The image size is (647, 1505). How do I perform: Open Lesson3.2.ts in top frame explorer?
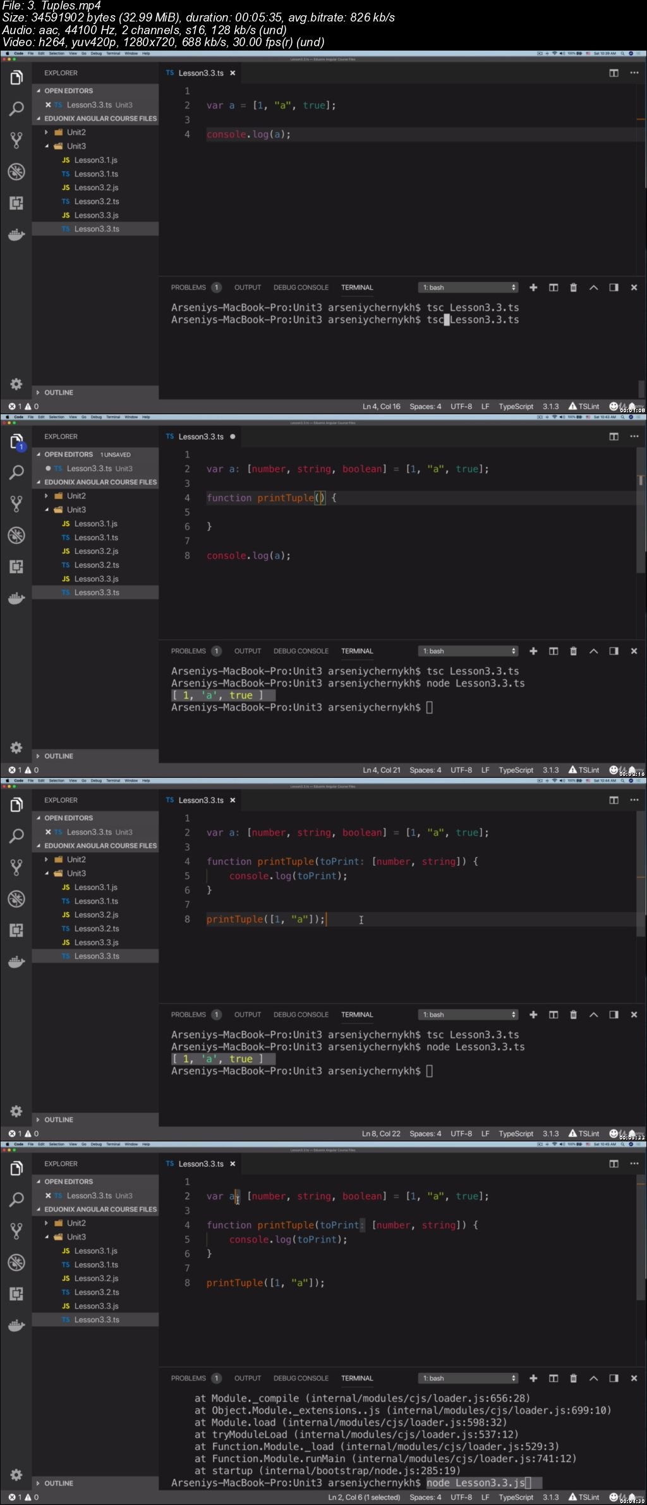point(95,201)
